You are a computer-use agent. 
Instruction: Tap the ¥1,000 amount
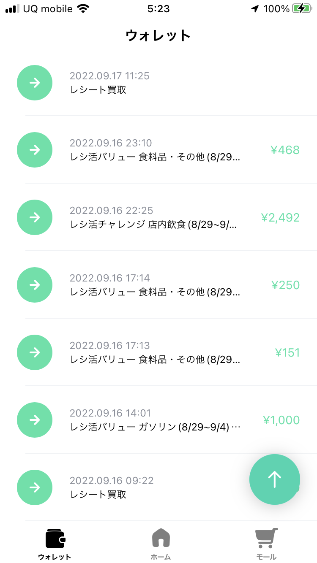pyautogui.click(x=281, y=420)
